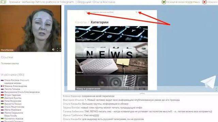Select participant Нина Окорокова
218x122 pixels.
pyautogui.click(x=13, y=101)
